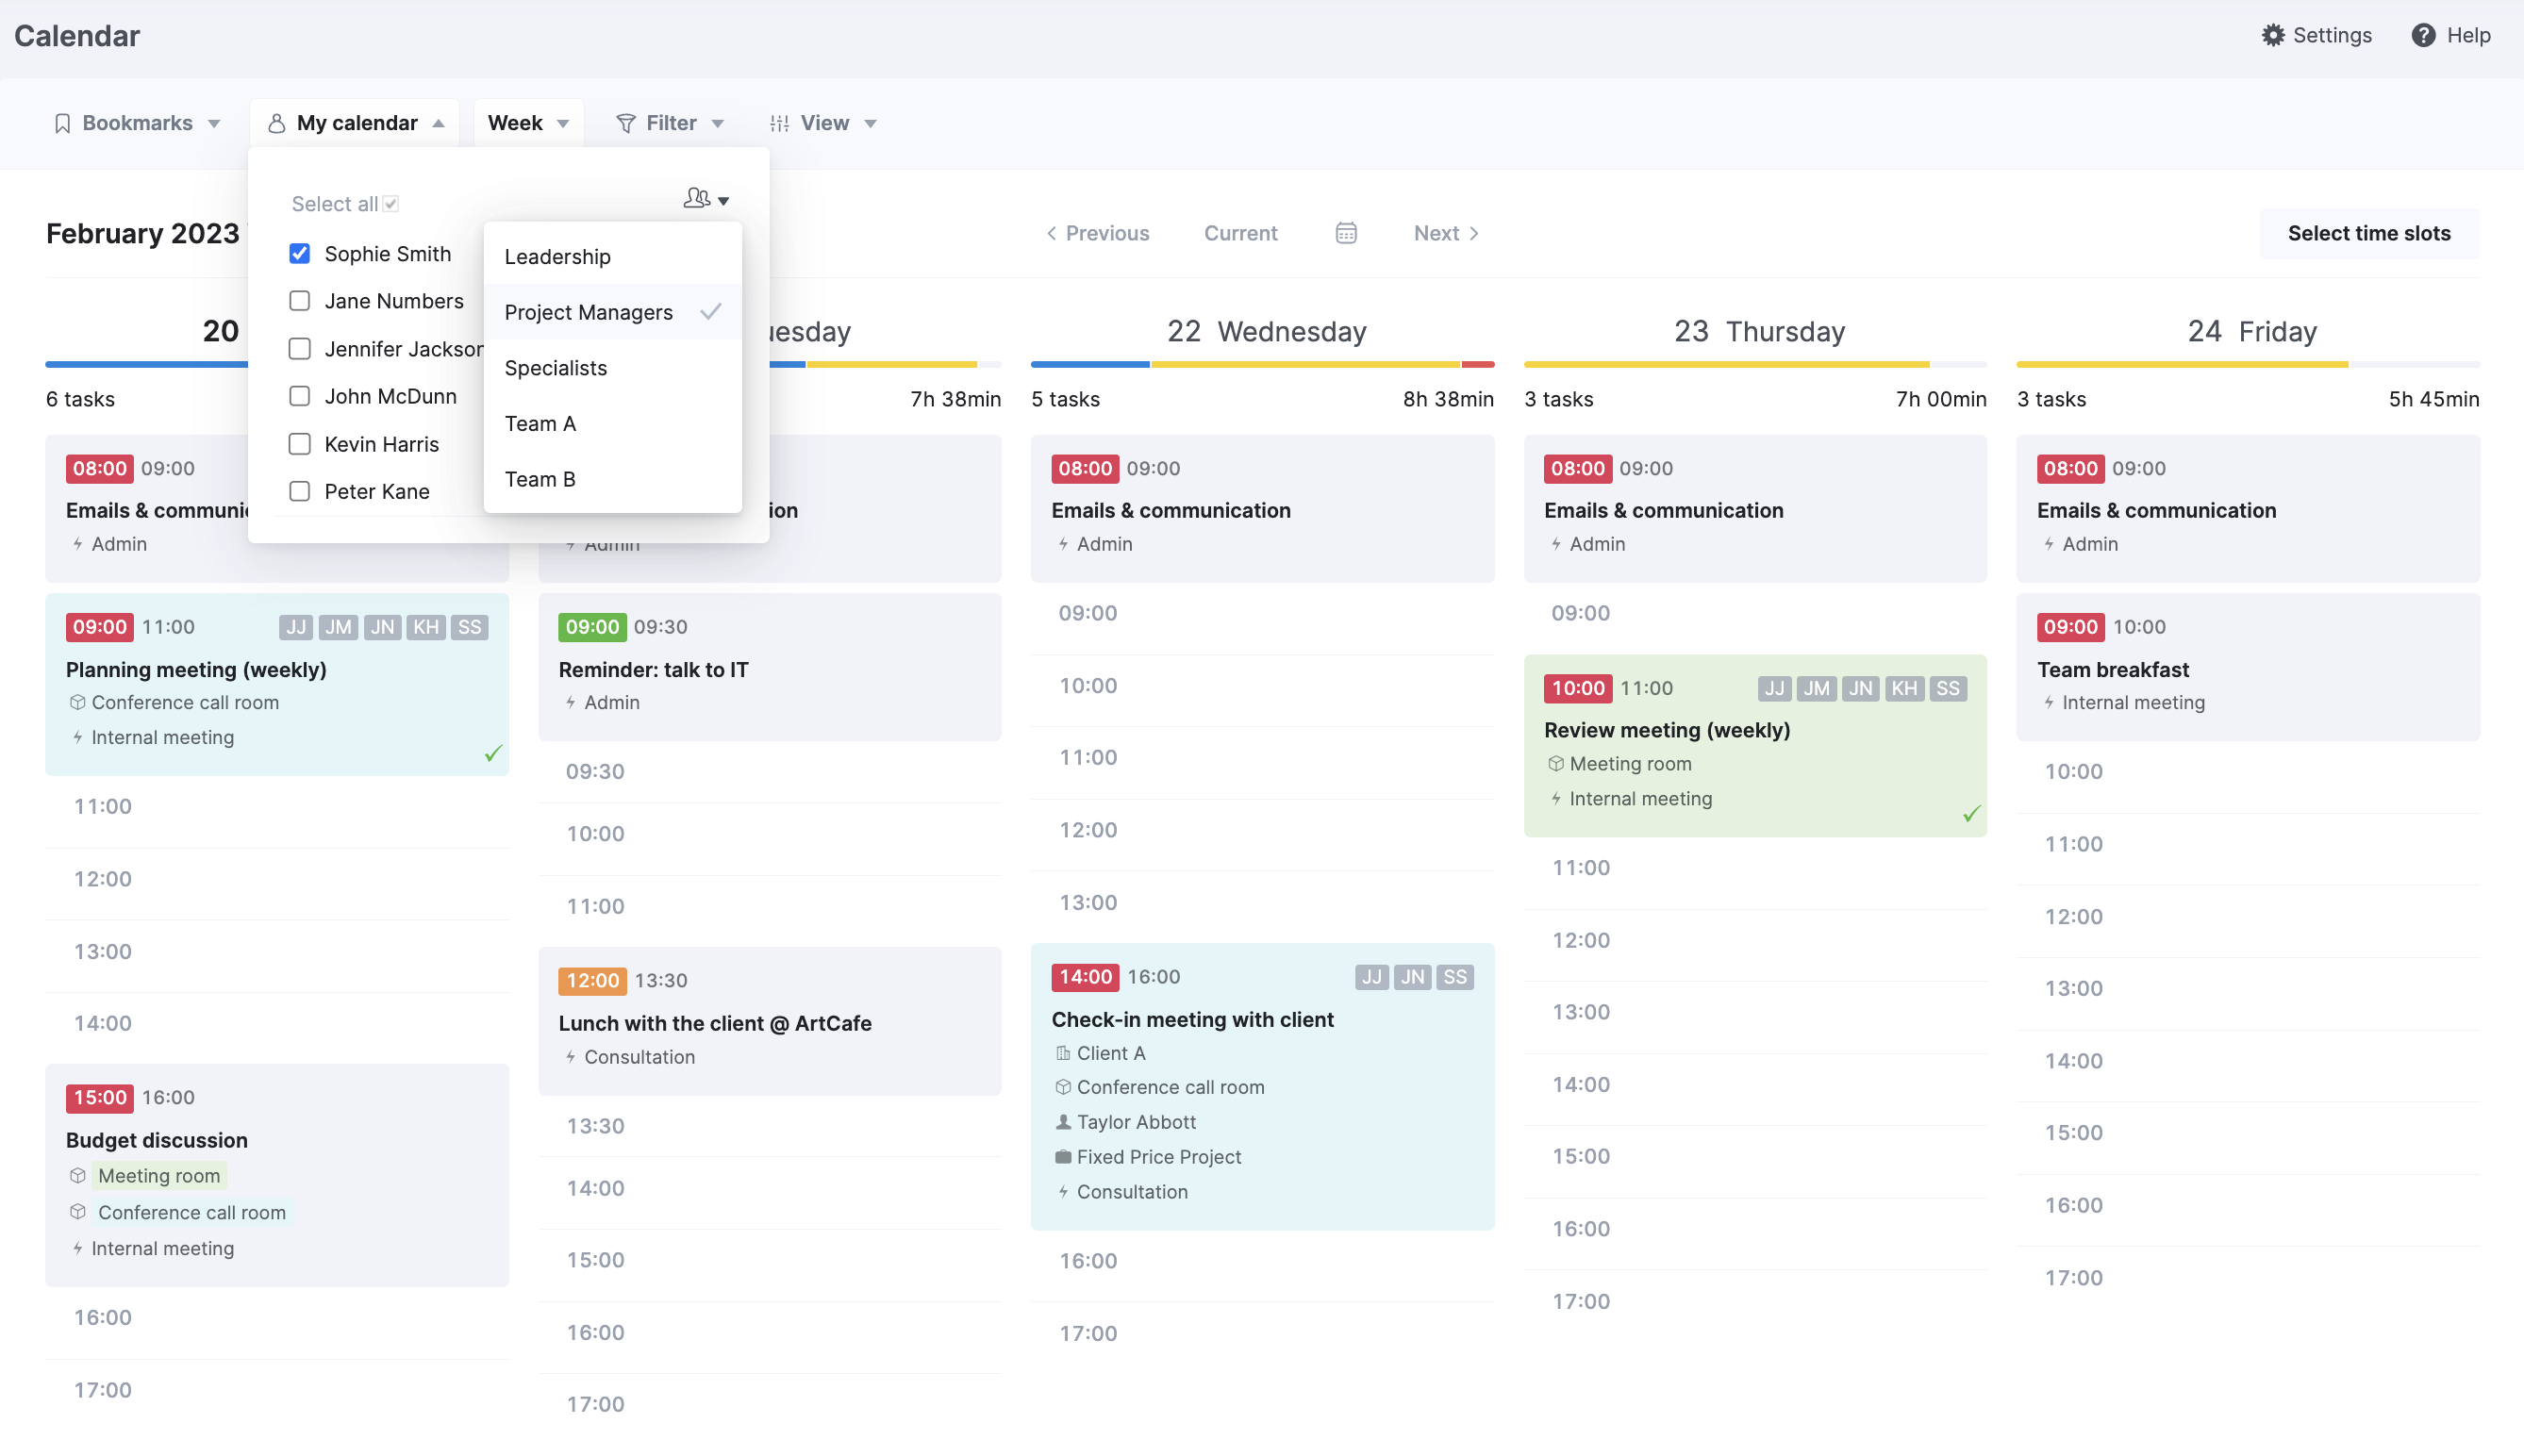
Task: Click the Settings gear icon
Action: (2273, 35)
